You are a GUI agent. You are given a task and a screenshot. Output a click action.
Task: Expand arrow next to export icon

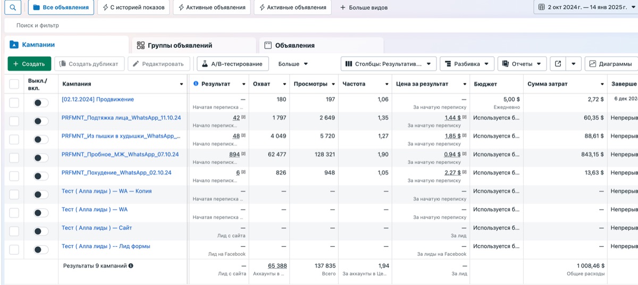(573, 64)
